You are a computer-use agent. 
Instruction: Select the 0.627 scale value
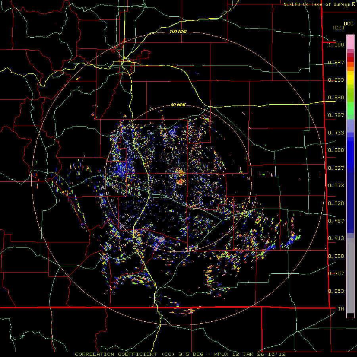336,168
